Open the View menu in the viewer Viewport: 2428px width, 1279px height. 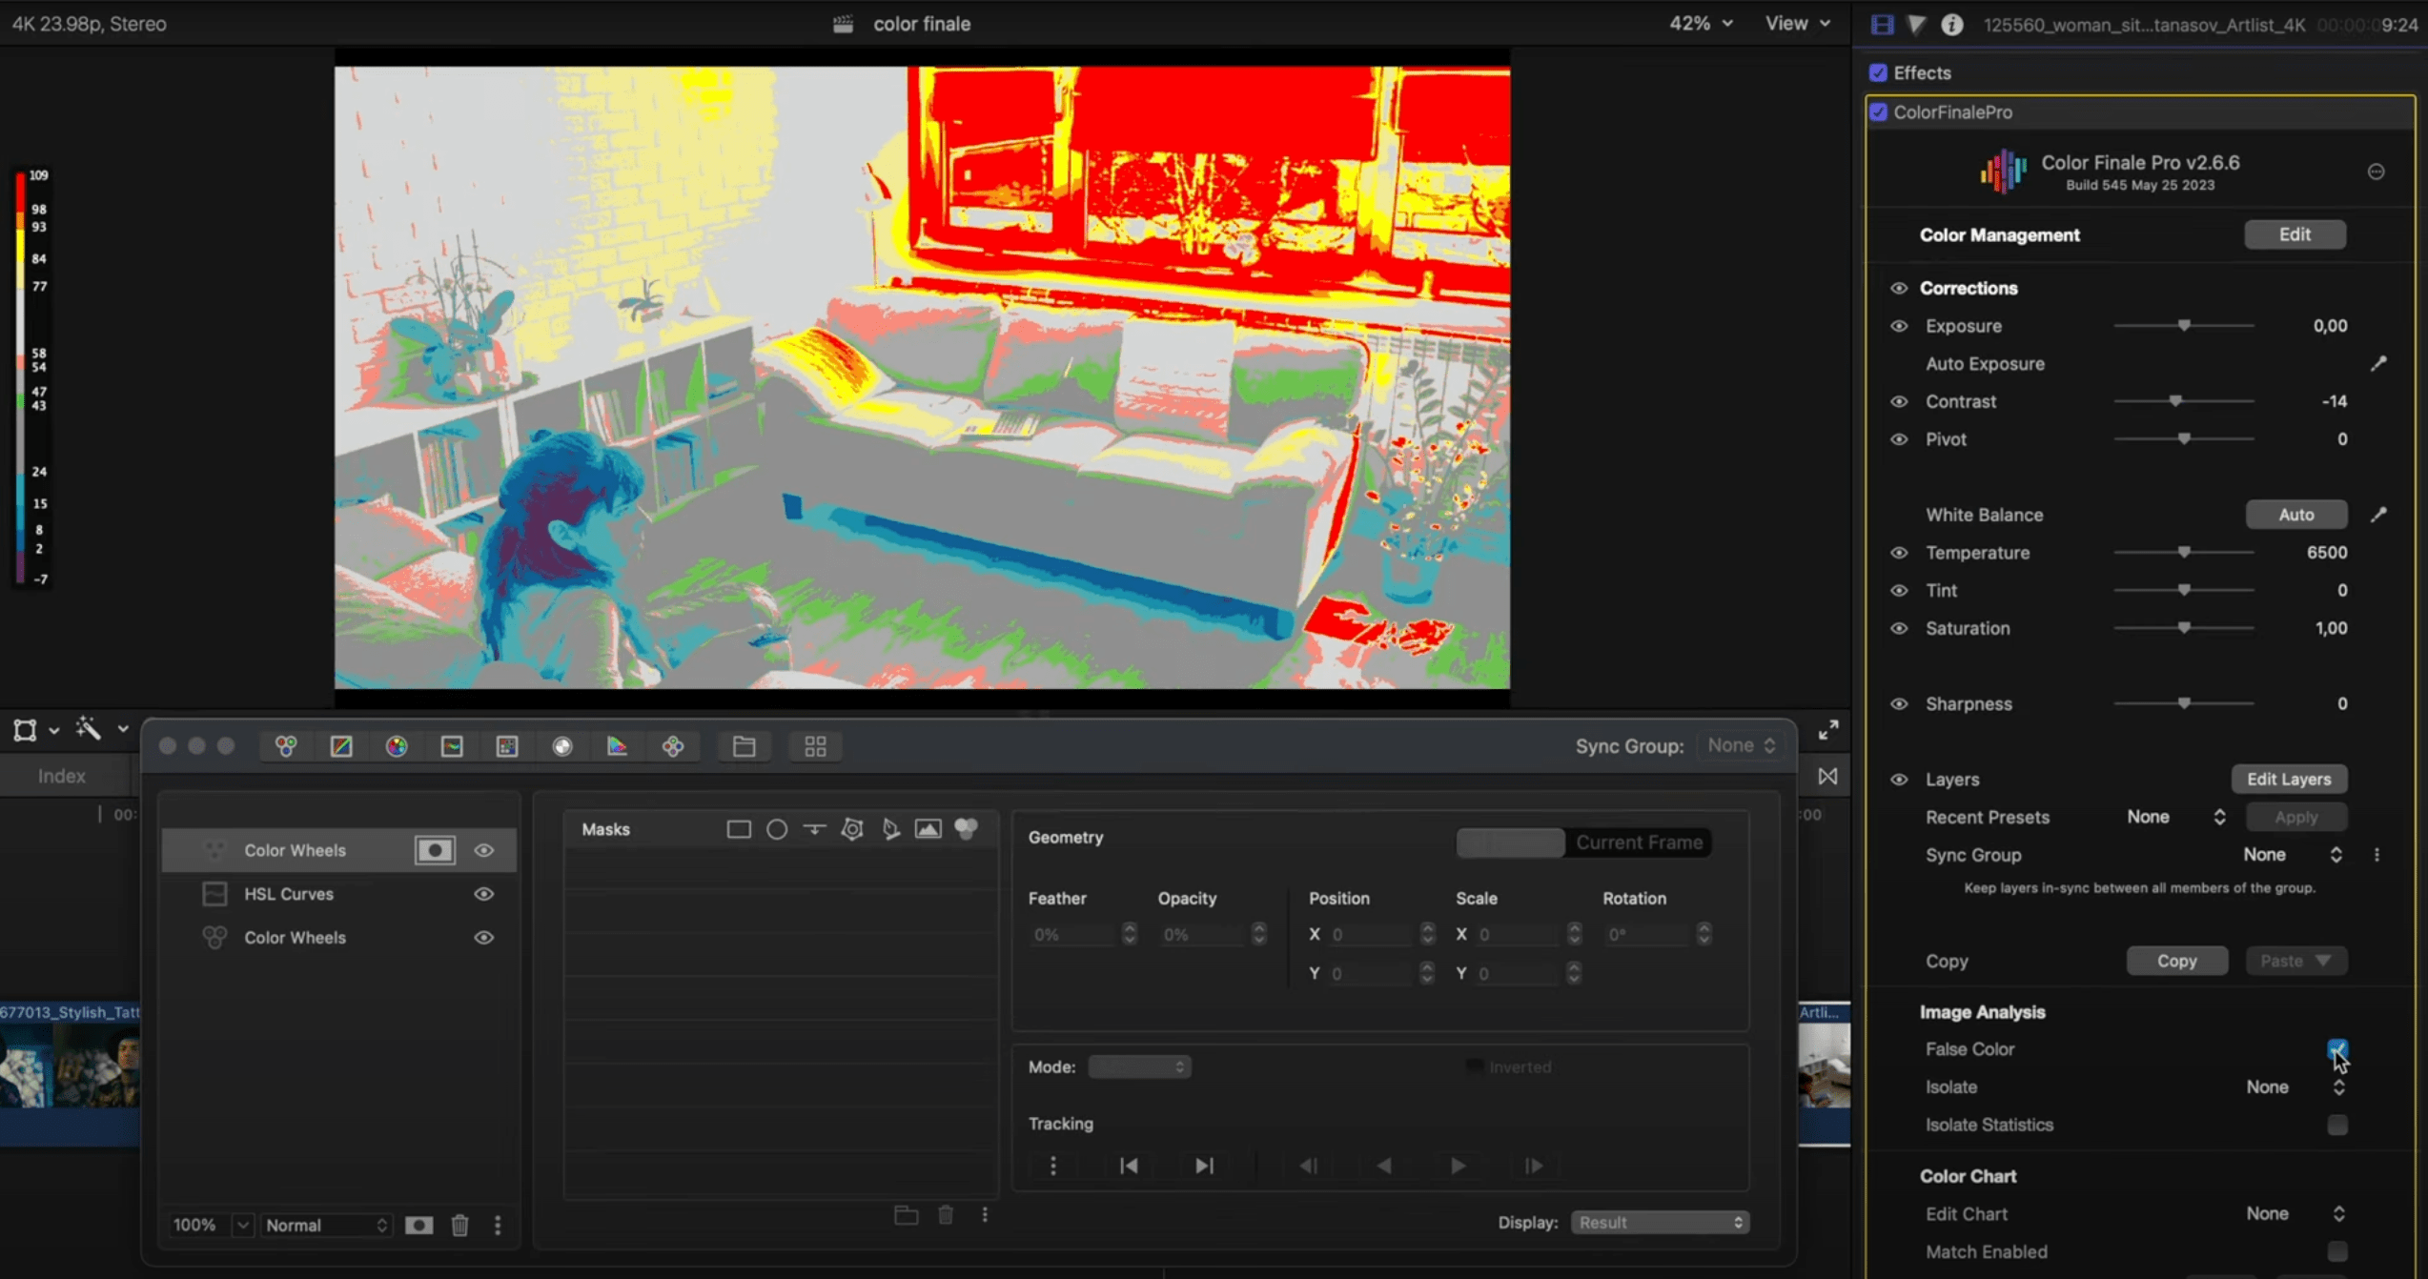click(1797, 24)
